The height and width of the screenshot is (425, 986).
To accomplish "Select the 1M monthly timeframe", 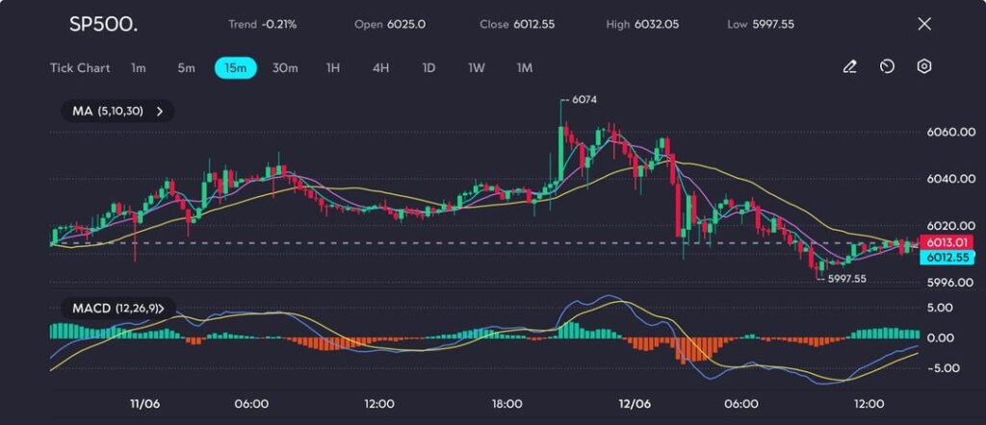I will coord(525,68).
